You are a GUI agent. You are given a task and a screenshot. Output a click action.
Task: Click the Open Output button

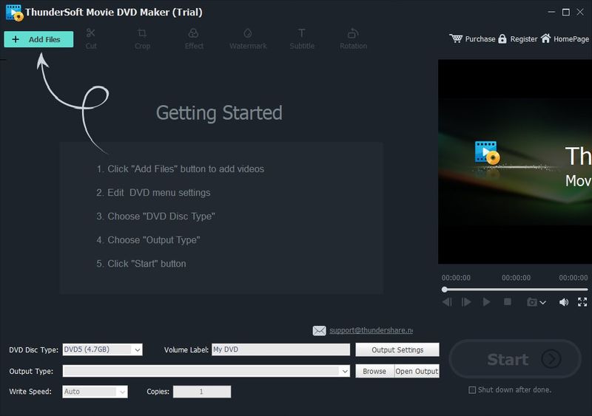[x=417, y=371]
